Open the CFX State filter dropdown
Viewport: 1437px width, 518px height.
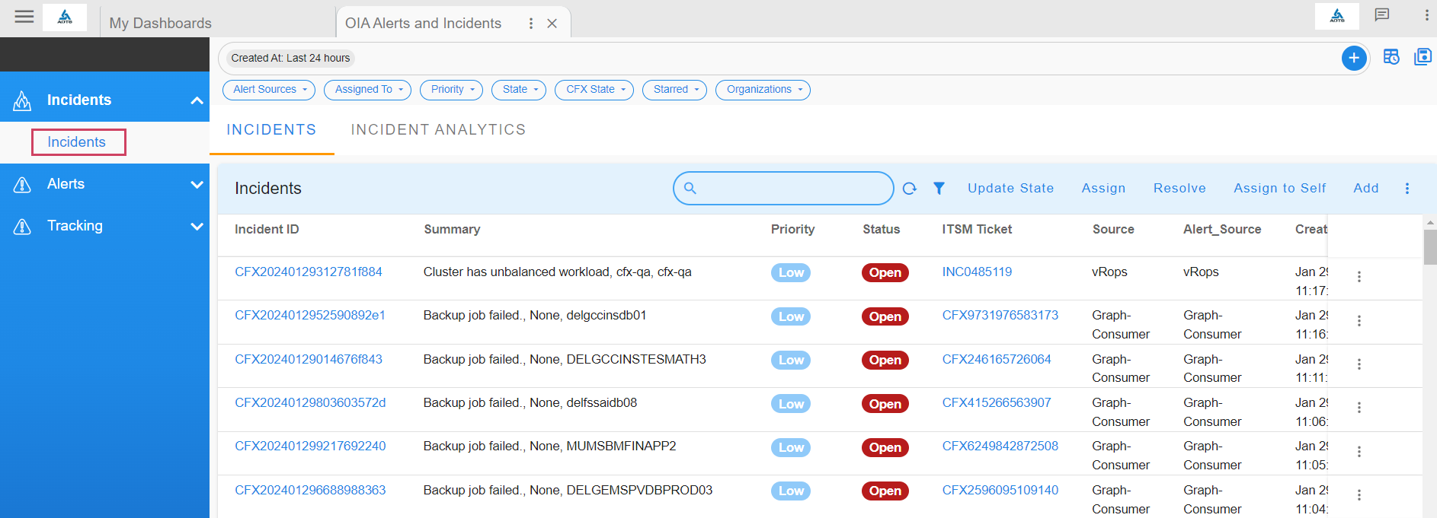point(594,90)
